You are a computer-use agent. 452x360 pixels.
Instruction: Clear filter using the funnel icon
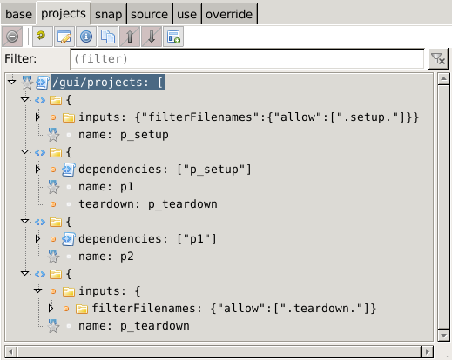[438, 59]
